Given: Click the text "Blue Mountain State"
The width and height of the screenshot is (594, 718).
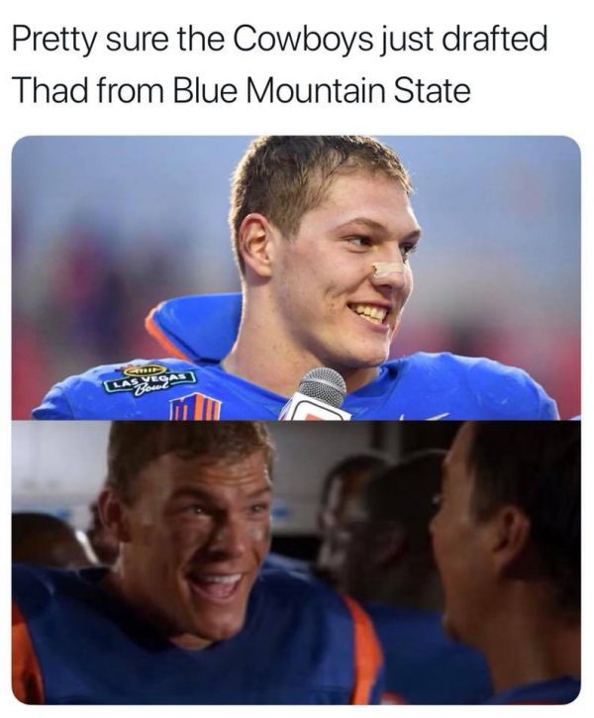Looking at the screenshot, I should click(x=322, y=90).
